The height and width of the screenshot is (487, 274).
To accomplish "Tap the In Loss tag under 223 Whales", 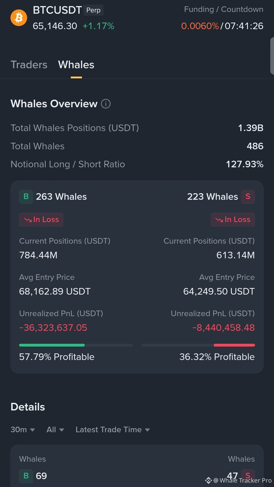I will [x=233, y=220].
